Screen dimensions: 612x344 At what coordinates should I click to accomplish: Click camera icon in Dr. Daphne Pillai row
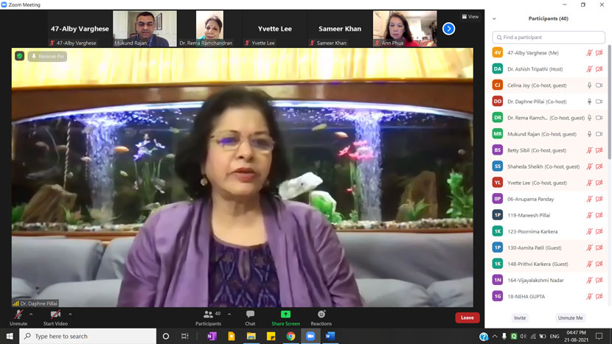[599, 102]
